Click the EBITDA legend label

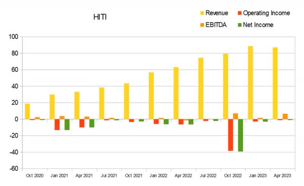216,25
